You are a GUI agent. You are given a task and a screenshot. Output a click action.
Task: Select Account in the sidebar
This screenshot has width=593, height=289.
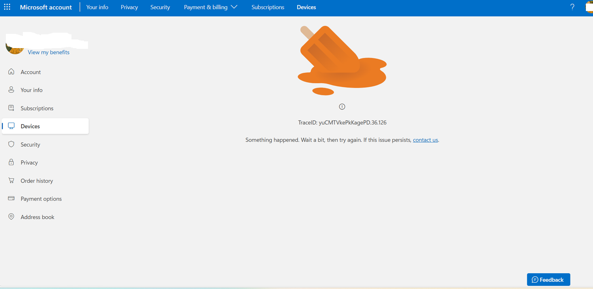(45, 72)
